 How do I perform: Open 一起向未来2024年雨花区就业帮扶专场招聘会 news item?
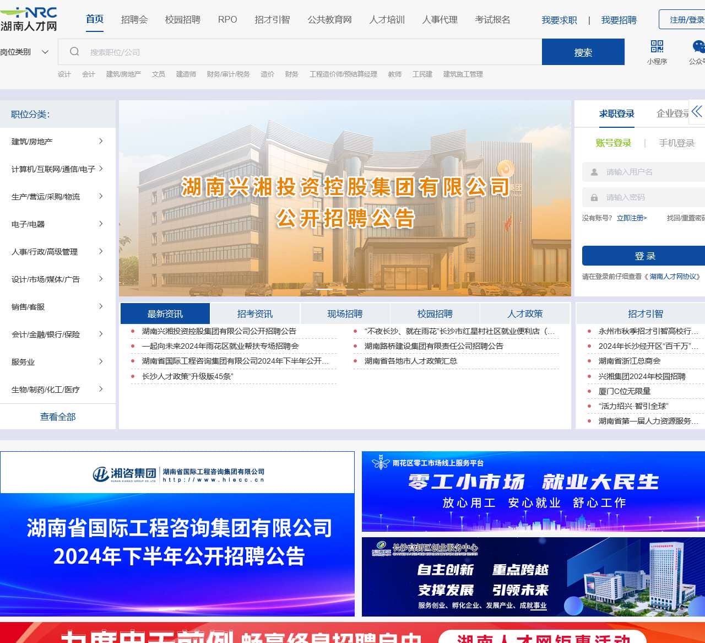tap(220, 346)
